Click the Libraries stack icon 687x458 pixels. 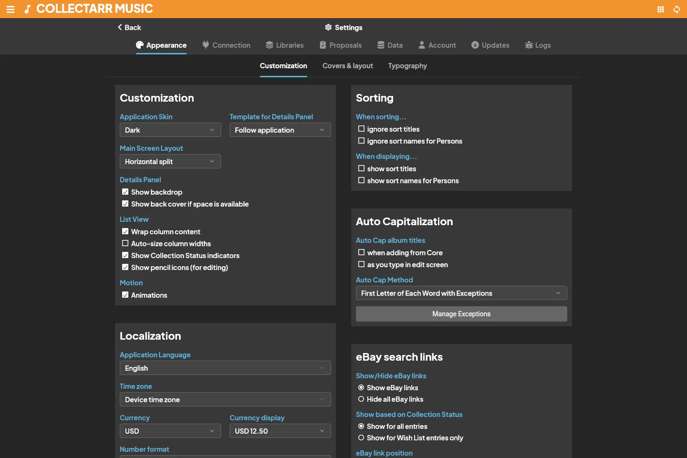pyautogui.click(x=270, y=45)
